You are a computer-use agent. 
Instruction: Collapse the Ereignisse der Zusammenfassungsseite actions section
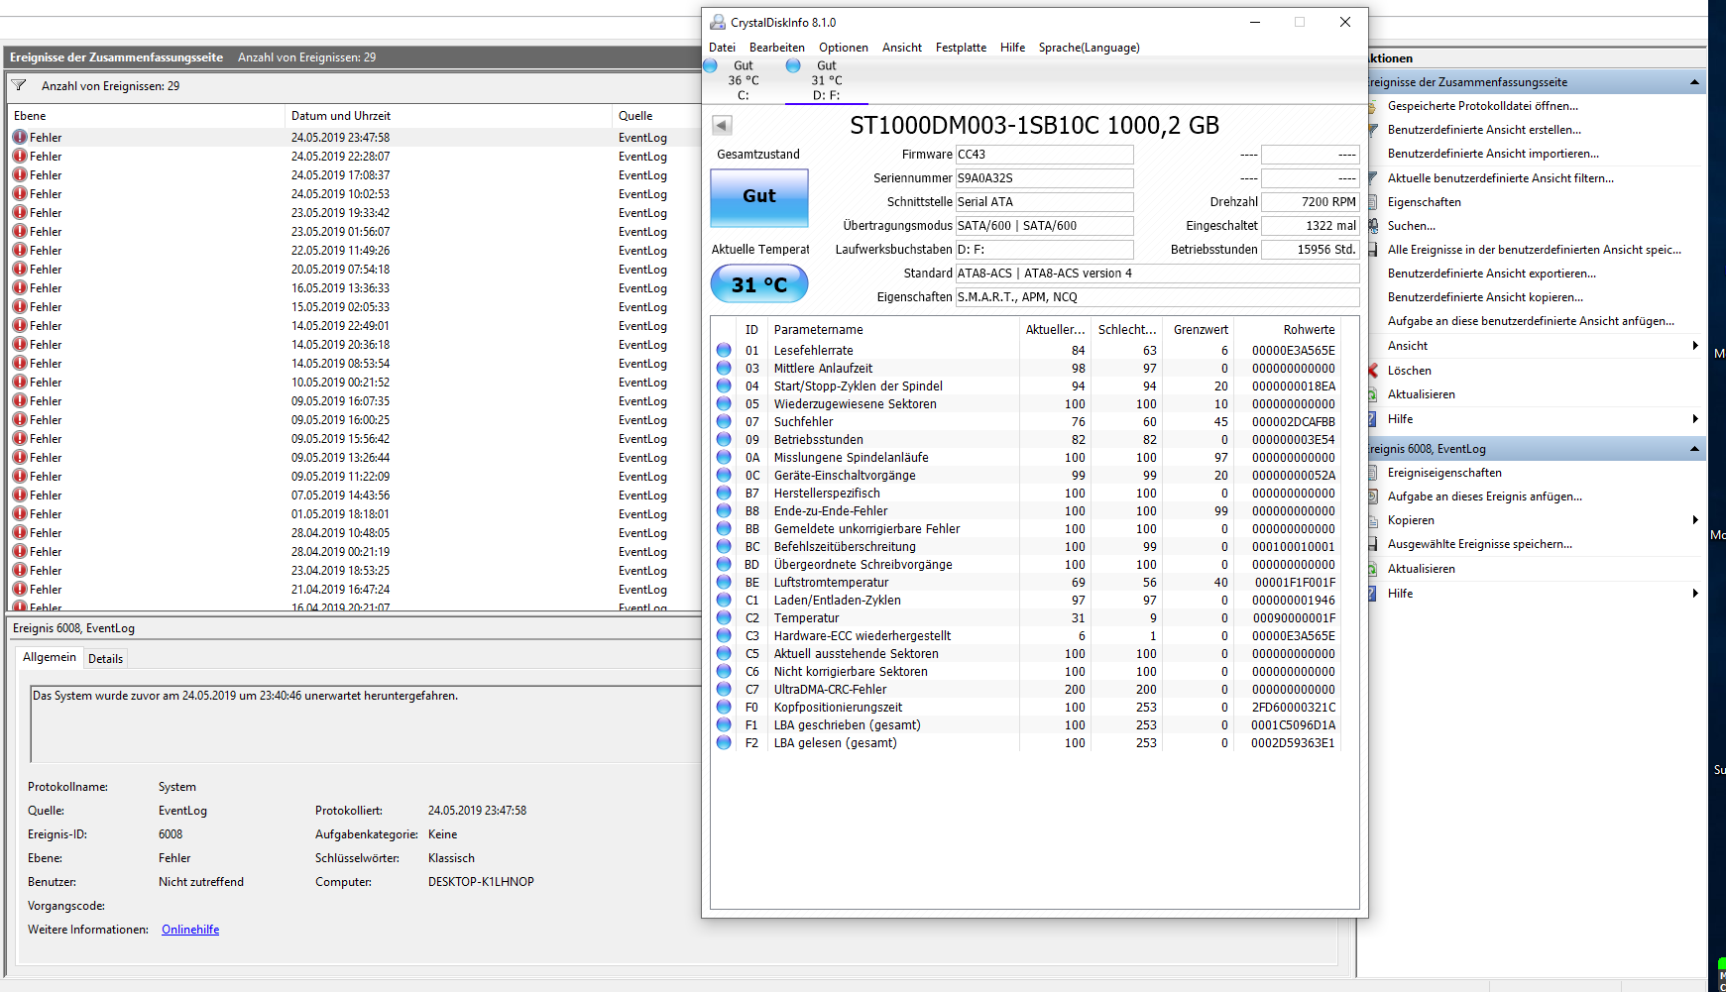coord(1694,82)
